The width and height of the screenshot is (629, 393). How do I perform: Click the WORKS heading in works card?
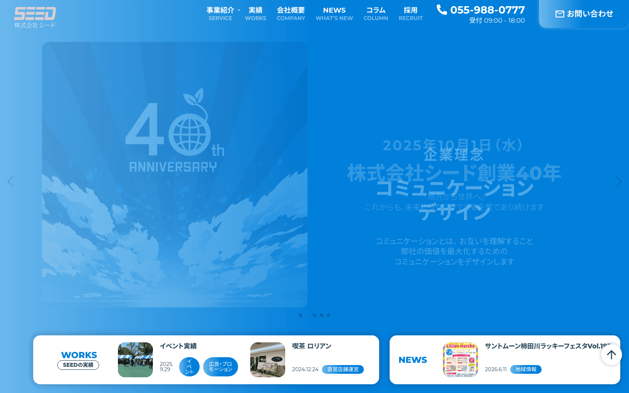[x=79, y=355]
